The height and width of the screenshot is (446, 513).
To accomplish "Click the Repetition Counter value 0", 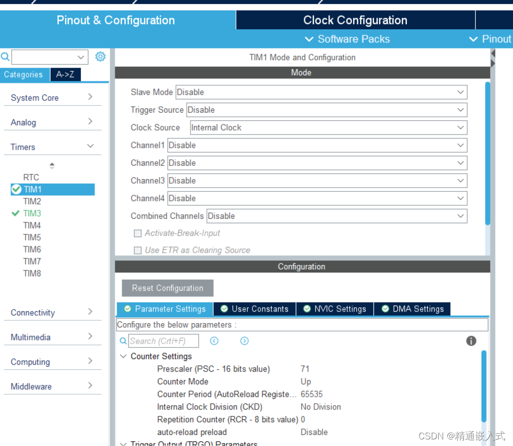I will pos(303,419).
